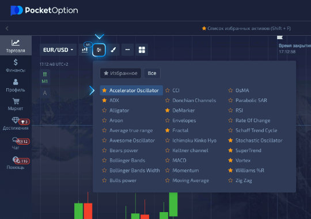
Task: Collapse sidebar with left chevron arrow
Action: click(7, 28)
